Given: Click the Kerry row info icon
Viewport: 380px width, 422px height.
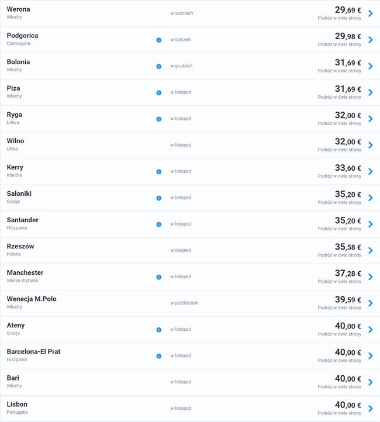Looking at the screenshot, I should (x=158, y=171).
